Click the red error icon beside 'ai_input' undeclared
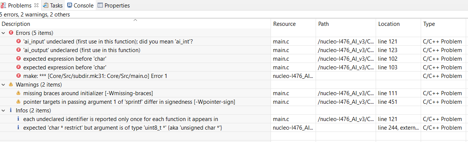Image resolution: width=468 pixels, height=142 pixels. pos(18,41)
